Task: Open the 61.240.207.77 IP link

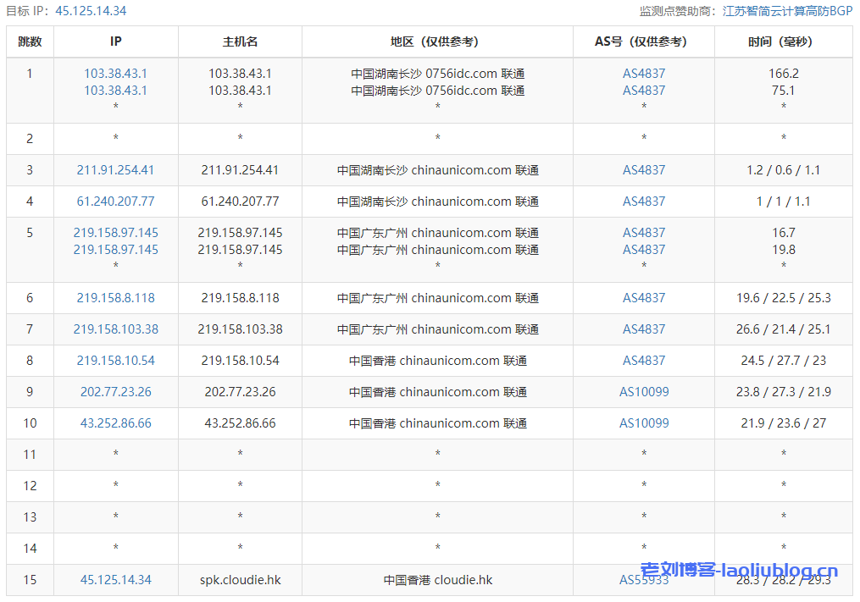Action: (115, 202)
